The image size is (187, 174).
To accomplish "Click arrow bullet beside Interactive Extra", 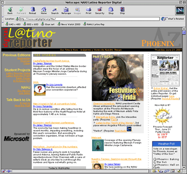I will [x=94, y=117].
